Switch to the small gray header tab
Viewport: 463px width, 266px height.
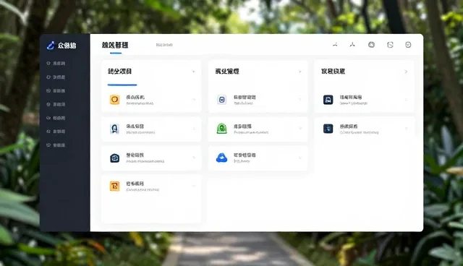coord(164,45)
